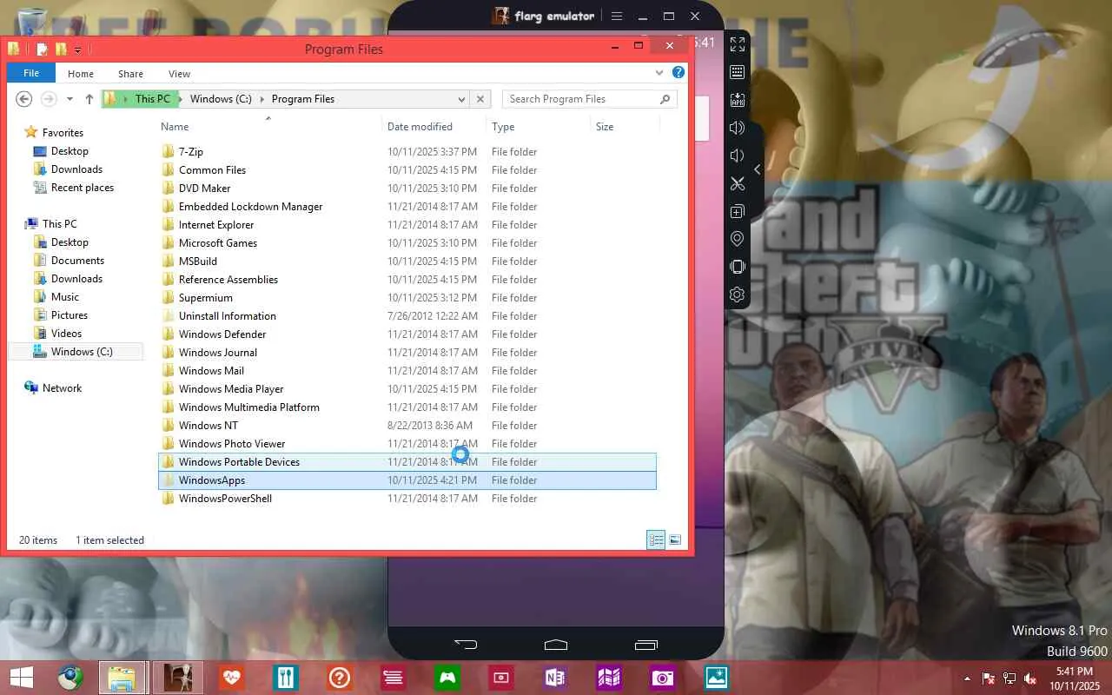Open the Action Center flag in system tray
Viewport: 1112px width, 695px height.
coord(989,678)
